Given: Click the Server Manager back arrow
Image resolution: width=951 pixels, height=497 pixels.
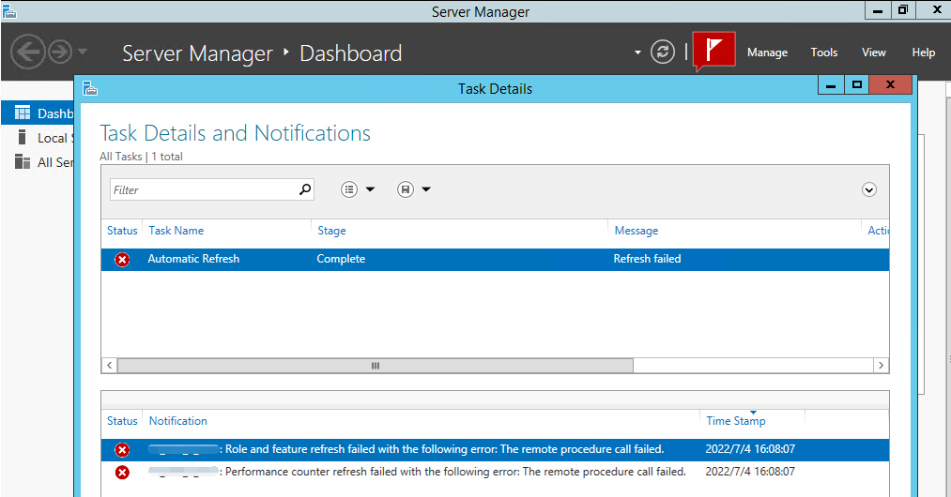Looking at the screenshot, I should click(28, 53).
